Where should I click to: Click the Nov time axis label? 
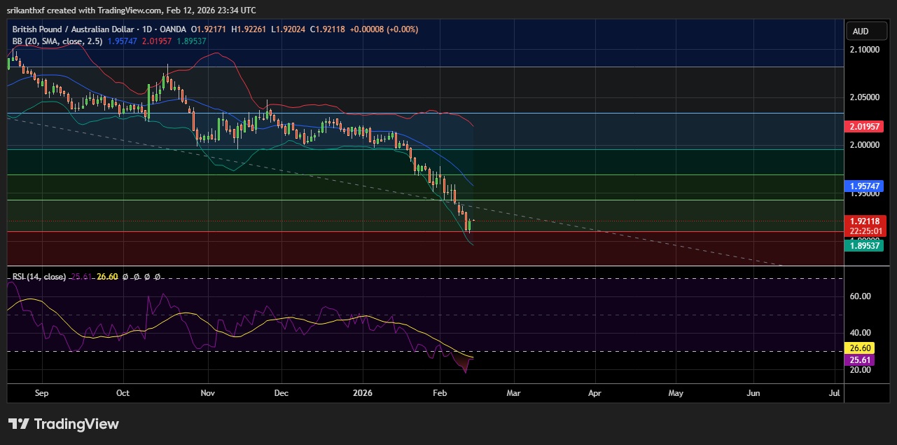[x=207, y=394]
